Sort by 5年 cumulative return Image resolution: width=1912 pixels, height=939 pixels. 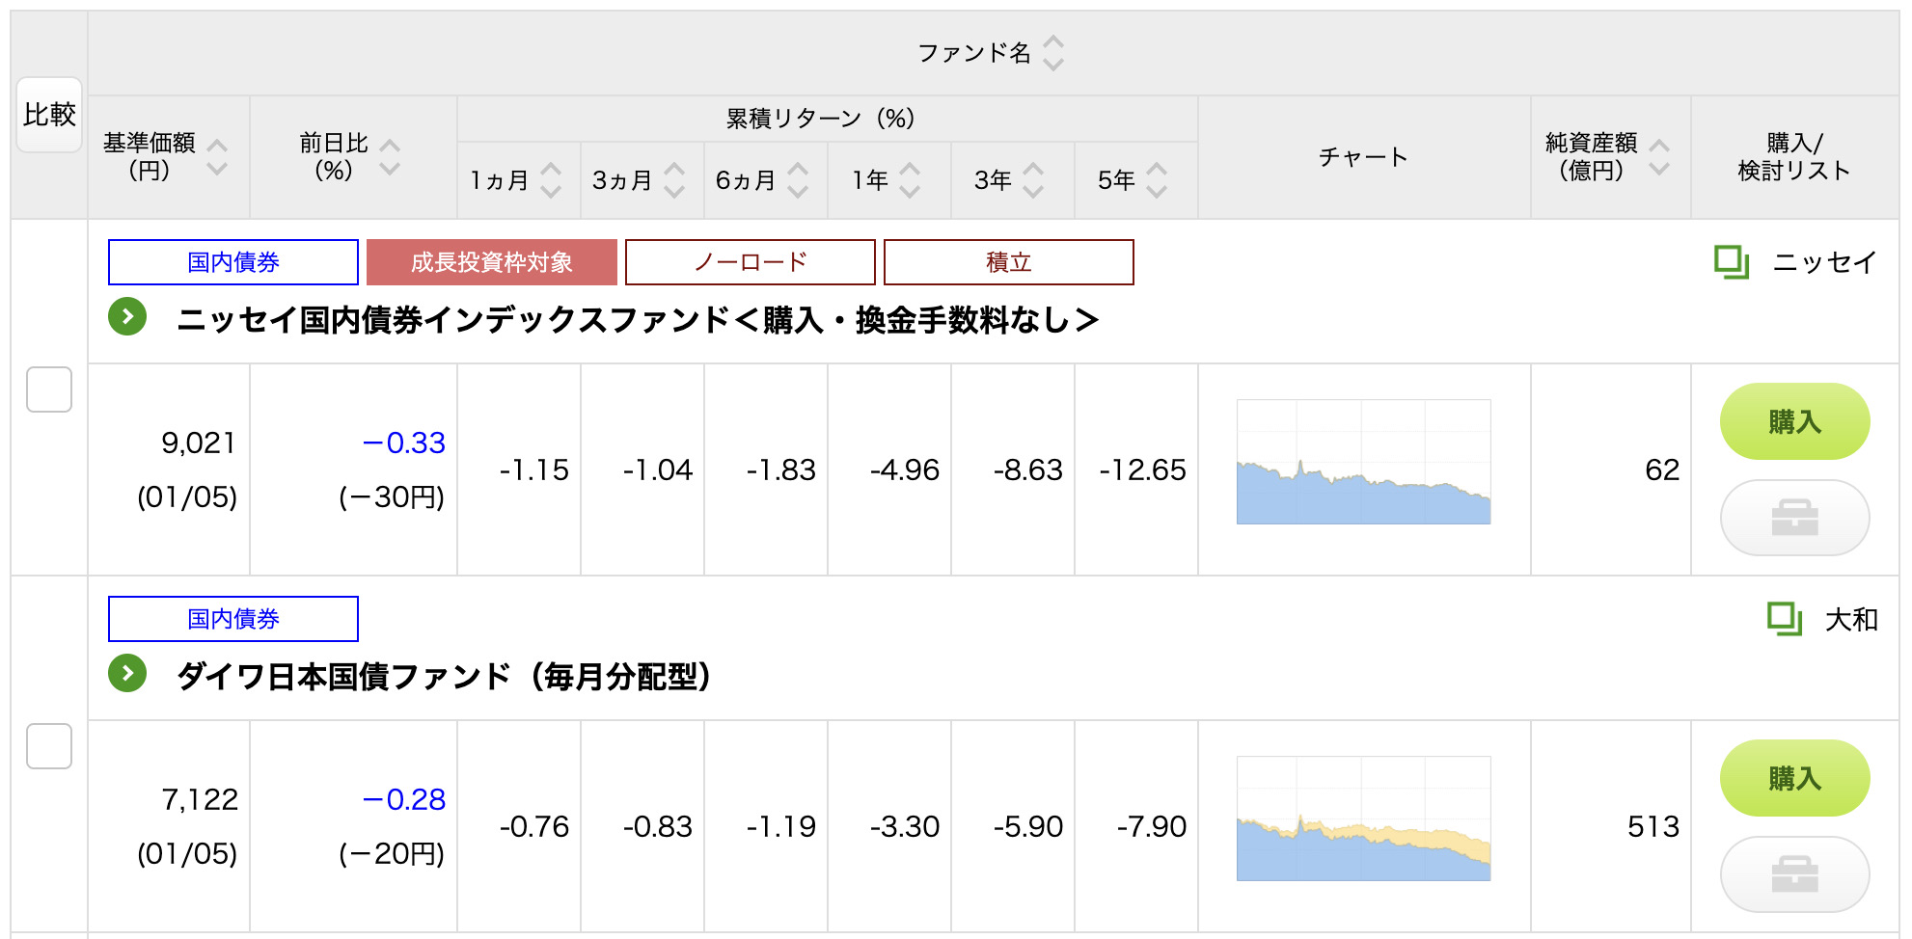coord(1157,178)
